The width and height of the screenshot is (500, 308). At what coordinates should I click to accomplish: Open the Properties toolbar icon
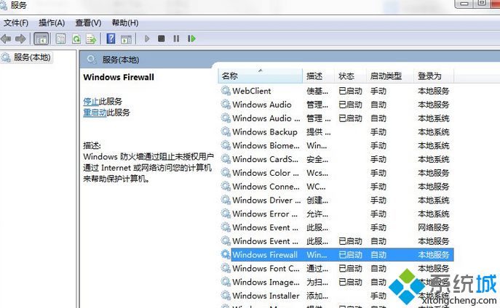[x=60, y=39]
